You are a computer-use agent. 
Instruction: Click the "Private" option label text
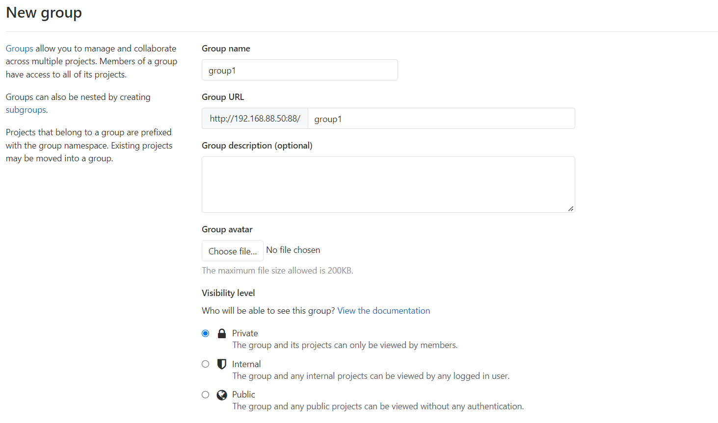245,333
